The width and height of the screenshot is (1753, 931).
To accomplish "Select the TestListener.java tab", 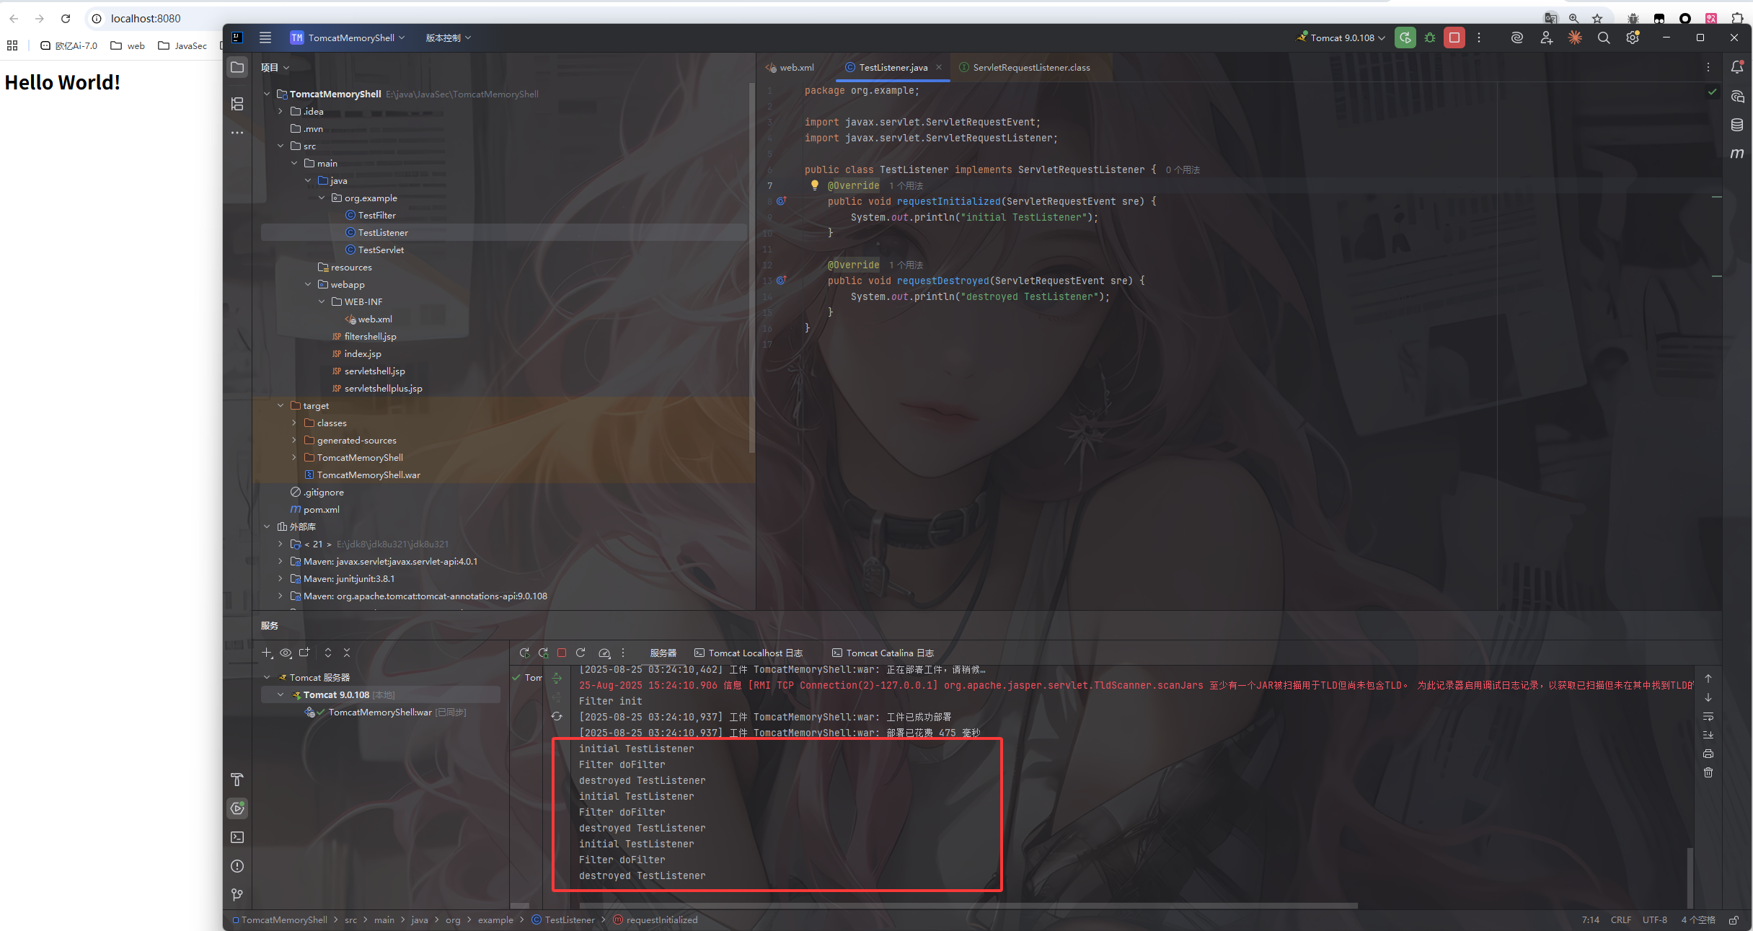I will point(893,67).
